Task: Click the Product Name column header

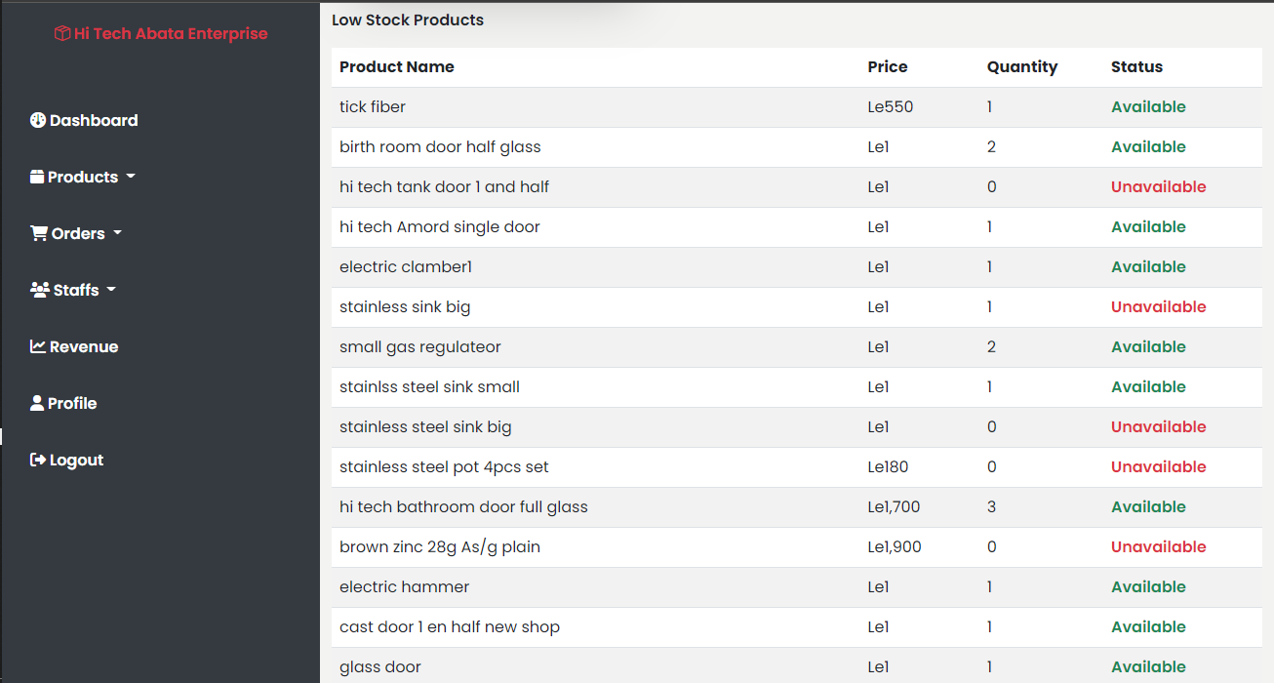Action: (397, 67)
